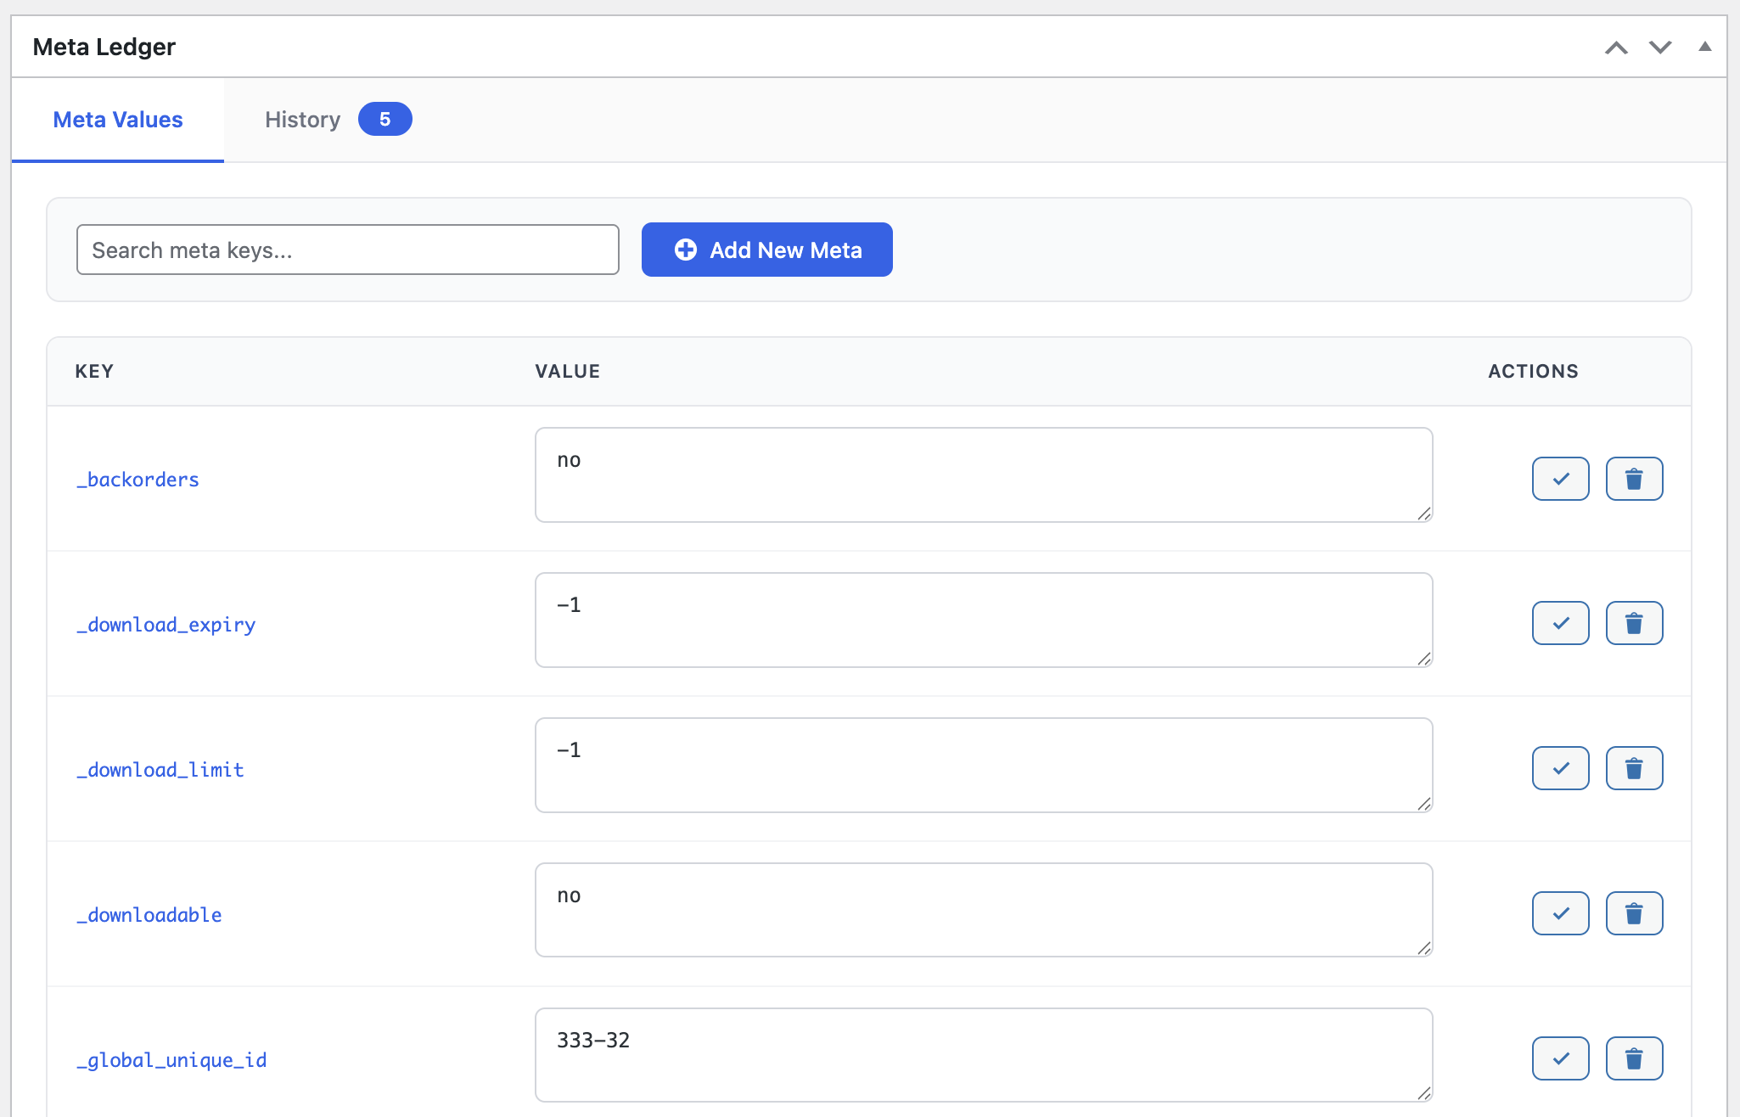Remove _download_expiry using its trash icon
This screenshot has height=1117, width=1740.
1634,622
